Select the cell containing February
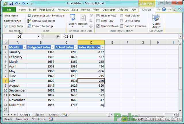Image resolution: width=184 pixels, height=124 pixels. click(x=18, y=57)
